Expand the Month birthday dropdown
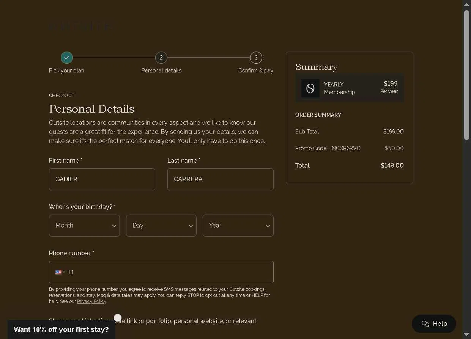The width and height of the screenshot is (471, 339). click(84, 226)
